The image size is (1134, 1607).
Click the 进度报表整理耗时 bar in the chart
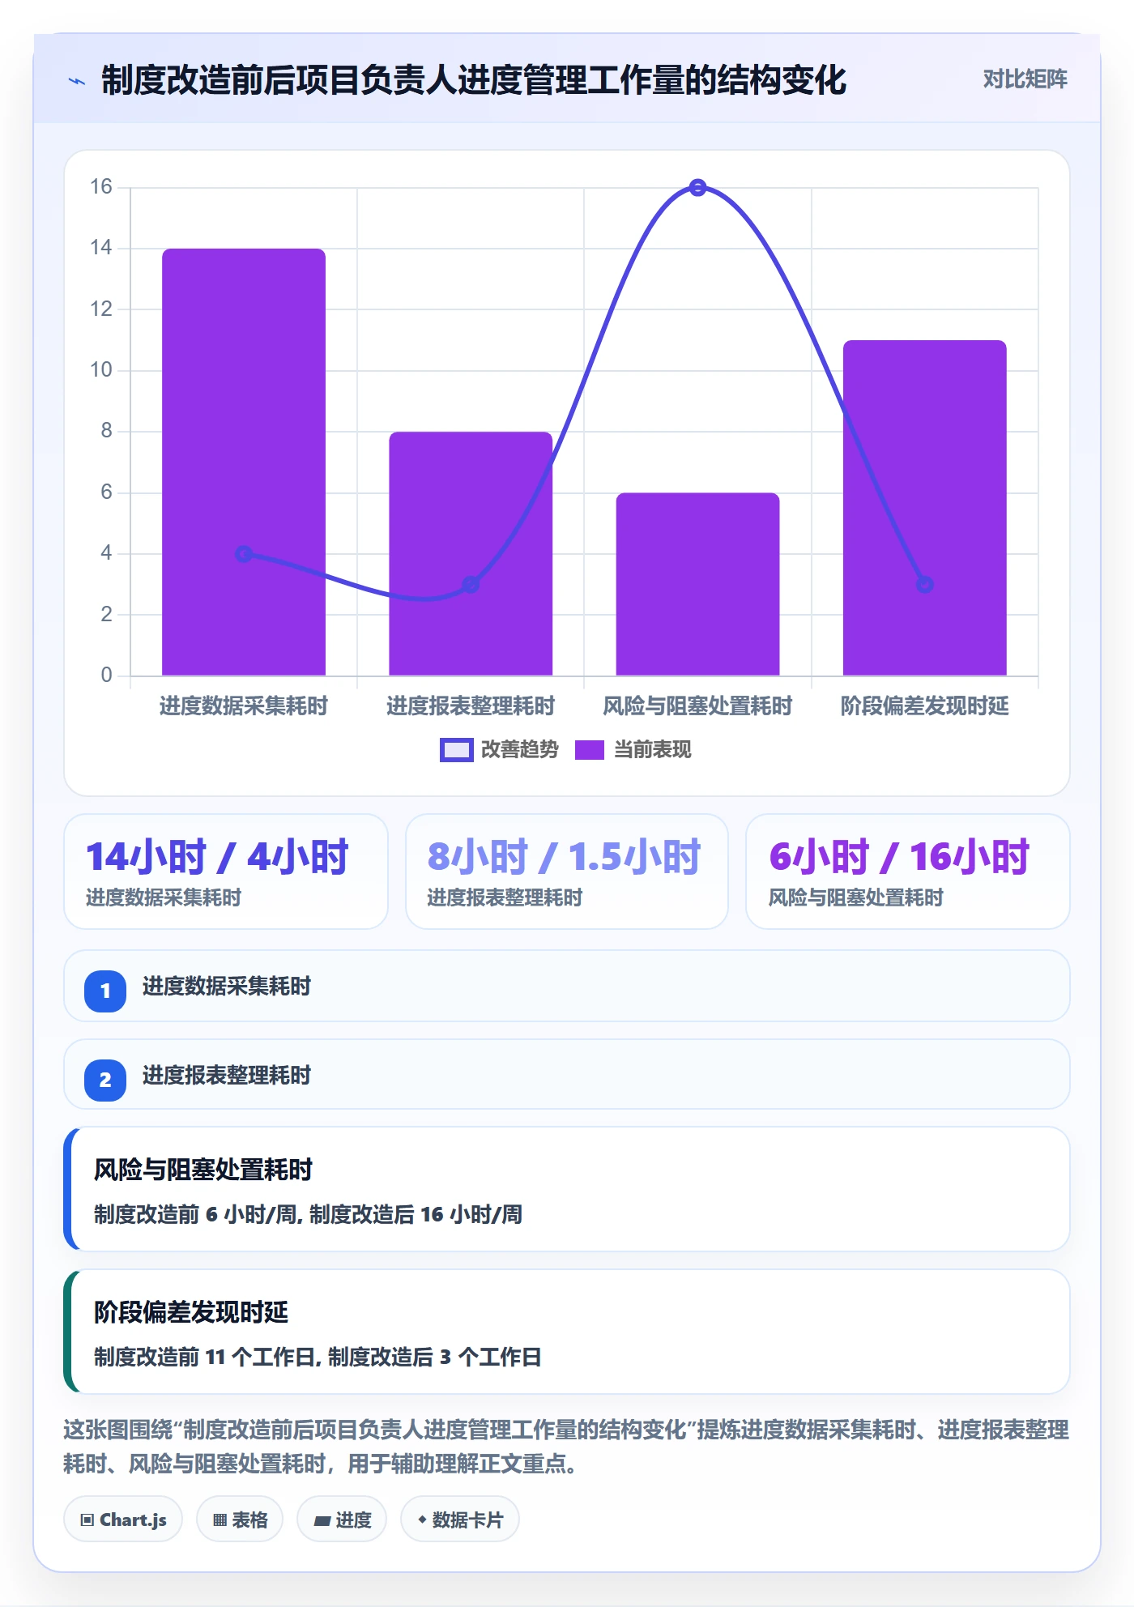[x=471, y=553]
